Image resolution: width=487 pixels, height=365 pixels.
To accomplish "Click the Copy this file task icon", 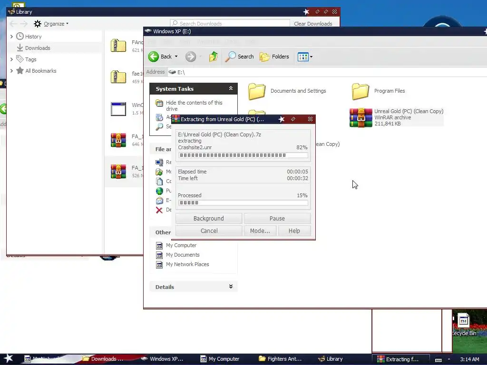I will pyautogui.click(x=159, y=181).
